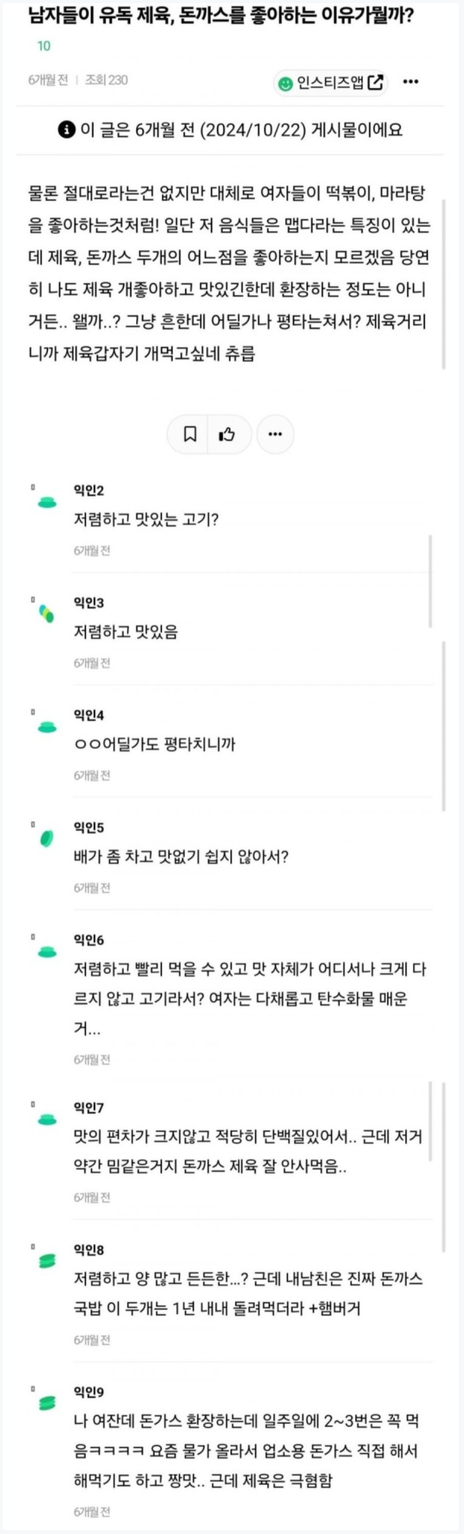Screen dimensions: 464x1534
Task: Click the green smiley icon in 인스티즈앱 button
Action: point(285,83)
